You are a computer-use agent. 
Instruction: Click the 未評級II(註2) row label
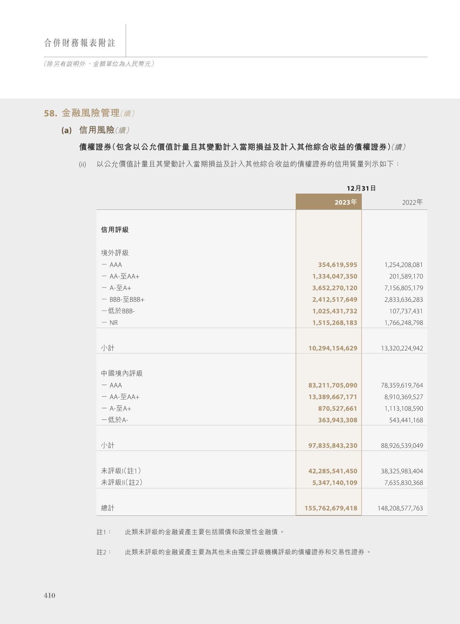[x=122, y=483]
